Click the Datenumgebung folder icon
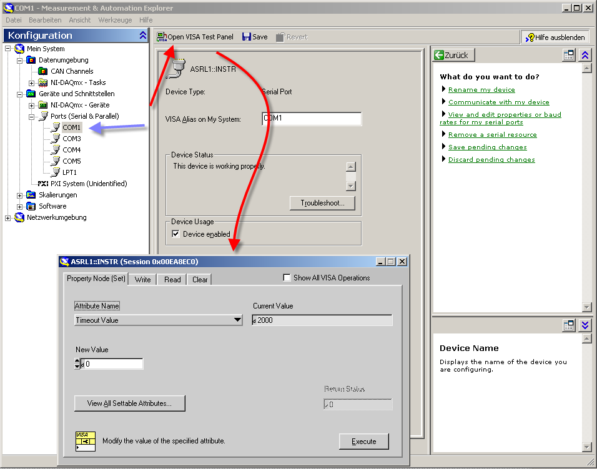Screen dimensions: 597x469 click(31, 60)
